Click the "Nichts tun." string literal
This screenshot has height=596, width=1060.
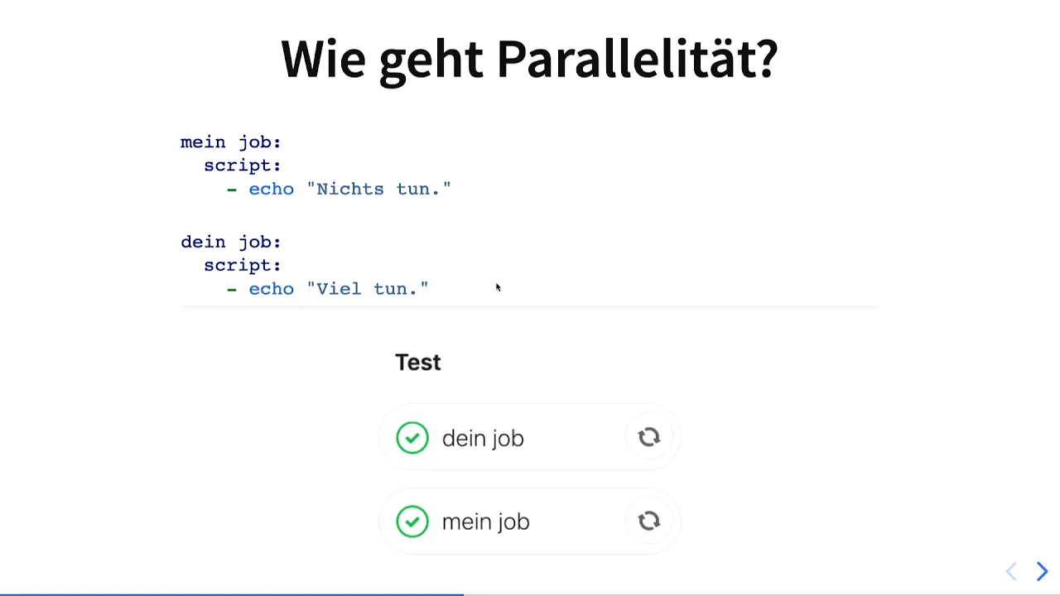click(x=379, y=189)
